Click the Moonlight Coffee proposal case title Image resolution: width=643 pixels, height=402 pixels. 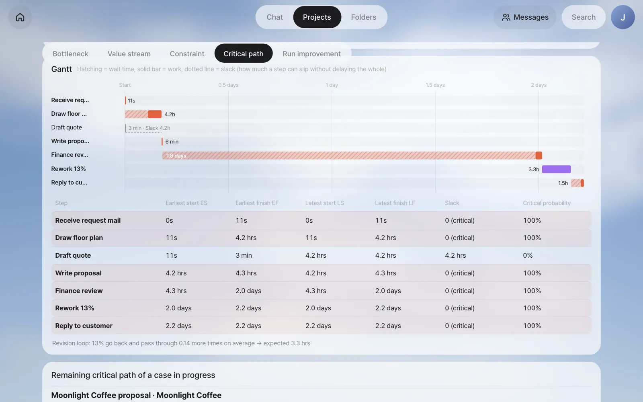coord(136,395)
